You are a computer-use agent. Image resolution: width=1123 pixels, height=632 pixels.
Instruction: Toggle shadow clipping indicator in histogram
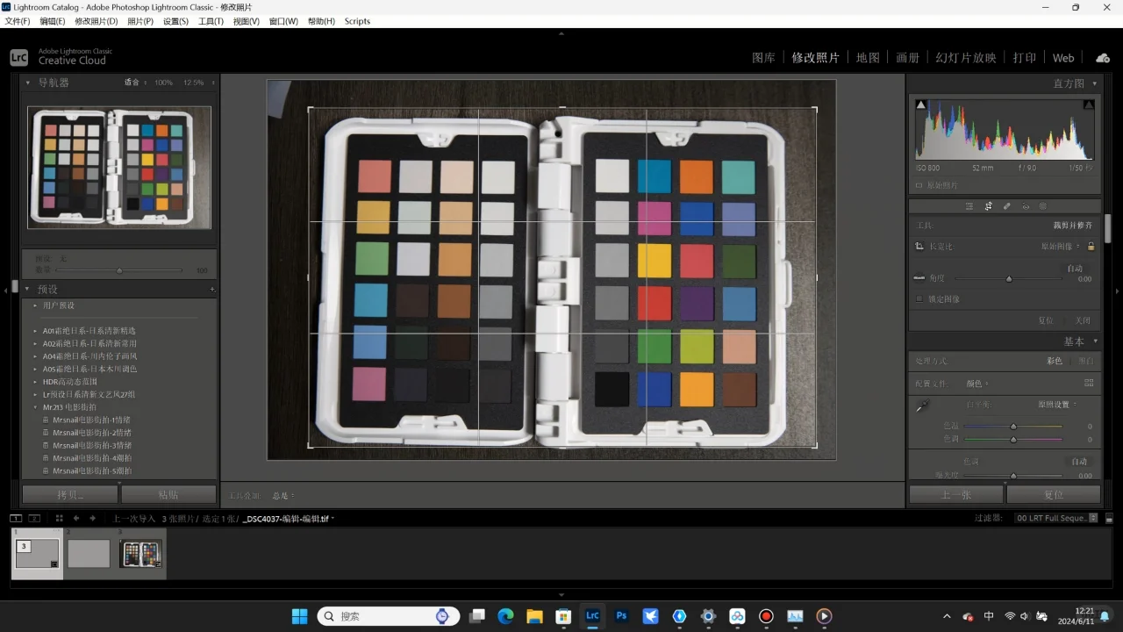(x=920, y=104)
